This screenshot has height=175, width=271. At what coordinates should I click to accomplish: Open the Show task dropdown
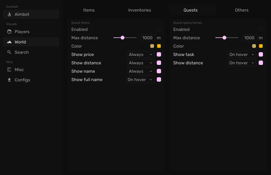242,55
